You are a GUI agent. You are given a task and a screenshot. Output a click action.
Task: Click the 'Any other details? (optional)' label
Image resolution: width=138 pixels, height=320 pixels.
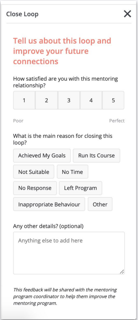pyautogui.click(x=48, y=226)
